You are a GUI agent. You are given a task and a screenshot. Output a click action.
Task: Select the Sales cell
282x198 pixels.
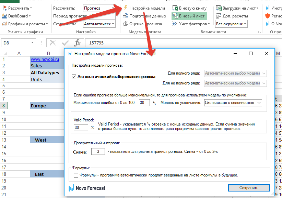click(x=47, y=66)
